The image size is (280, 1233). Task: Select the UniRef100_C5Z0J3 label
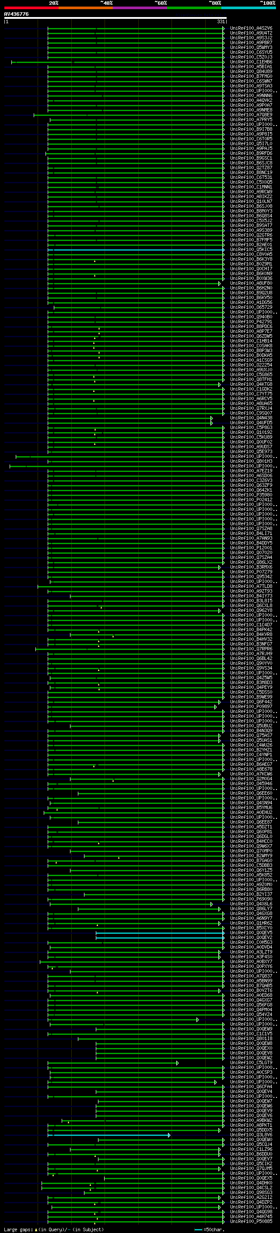tap(251, 57)
